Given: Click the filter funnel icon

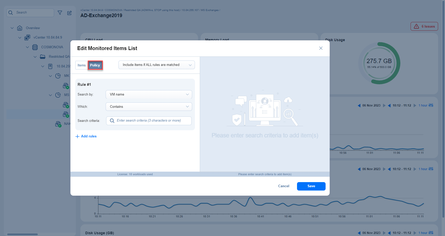Looking at the screenshot, I should 60,13.
